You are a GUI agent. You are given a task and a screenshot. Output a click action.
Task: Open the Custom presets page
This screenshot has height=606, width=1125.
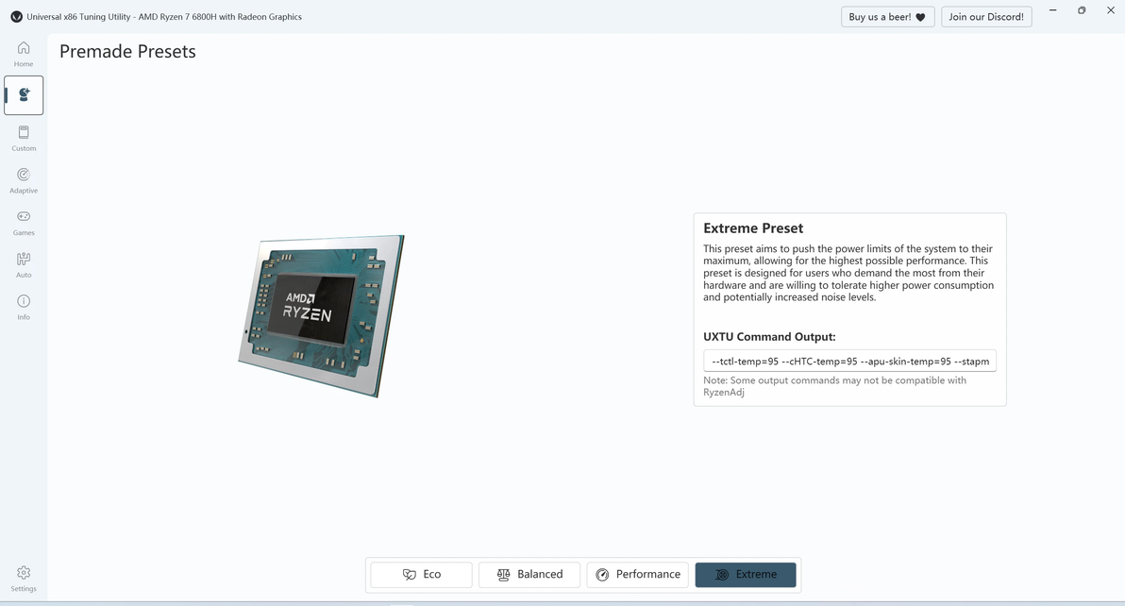click(x=24, y=139)
